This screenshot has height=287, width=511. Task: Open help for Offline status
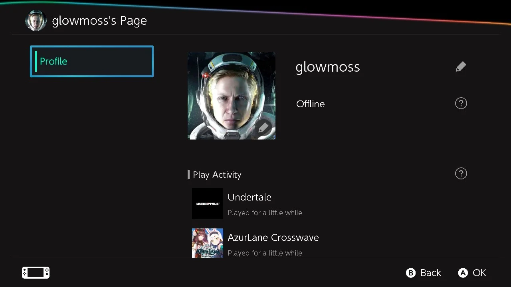461,104
